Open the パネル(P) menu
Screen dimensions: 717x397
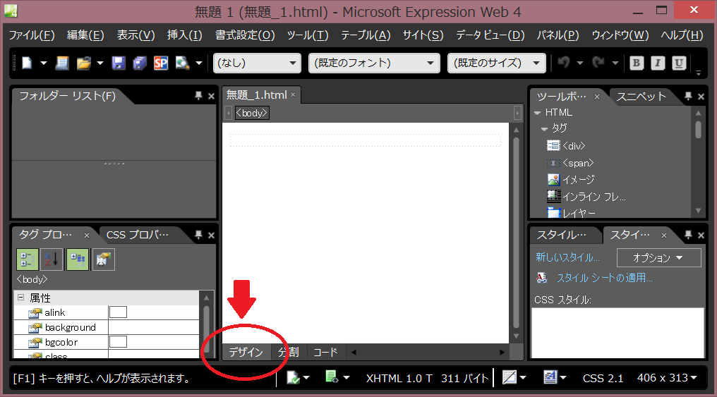point(558,35)
